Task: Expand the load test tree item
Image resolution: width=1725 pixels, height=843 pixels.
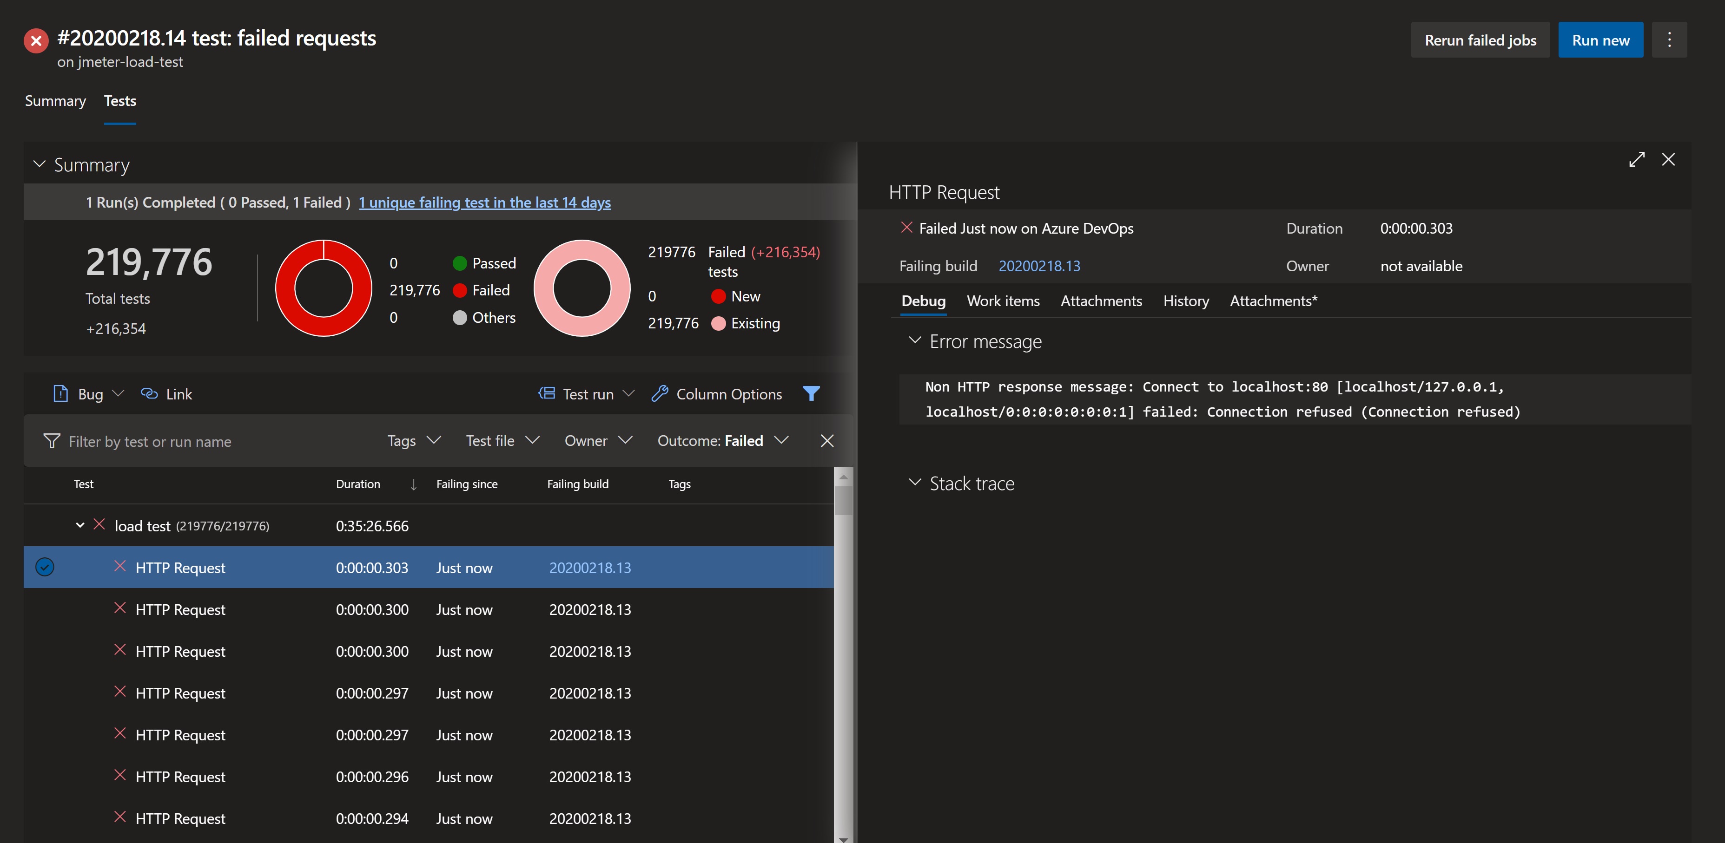Action: point(78,525)
